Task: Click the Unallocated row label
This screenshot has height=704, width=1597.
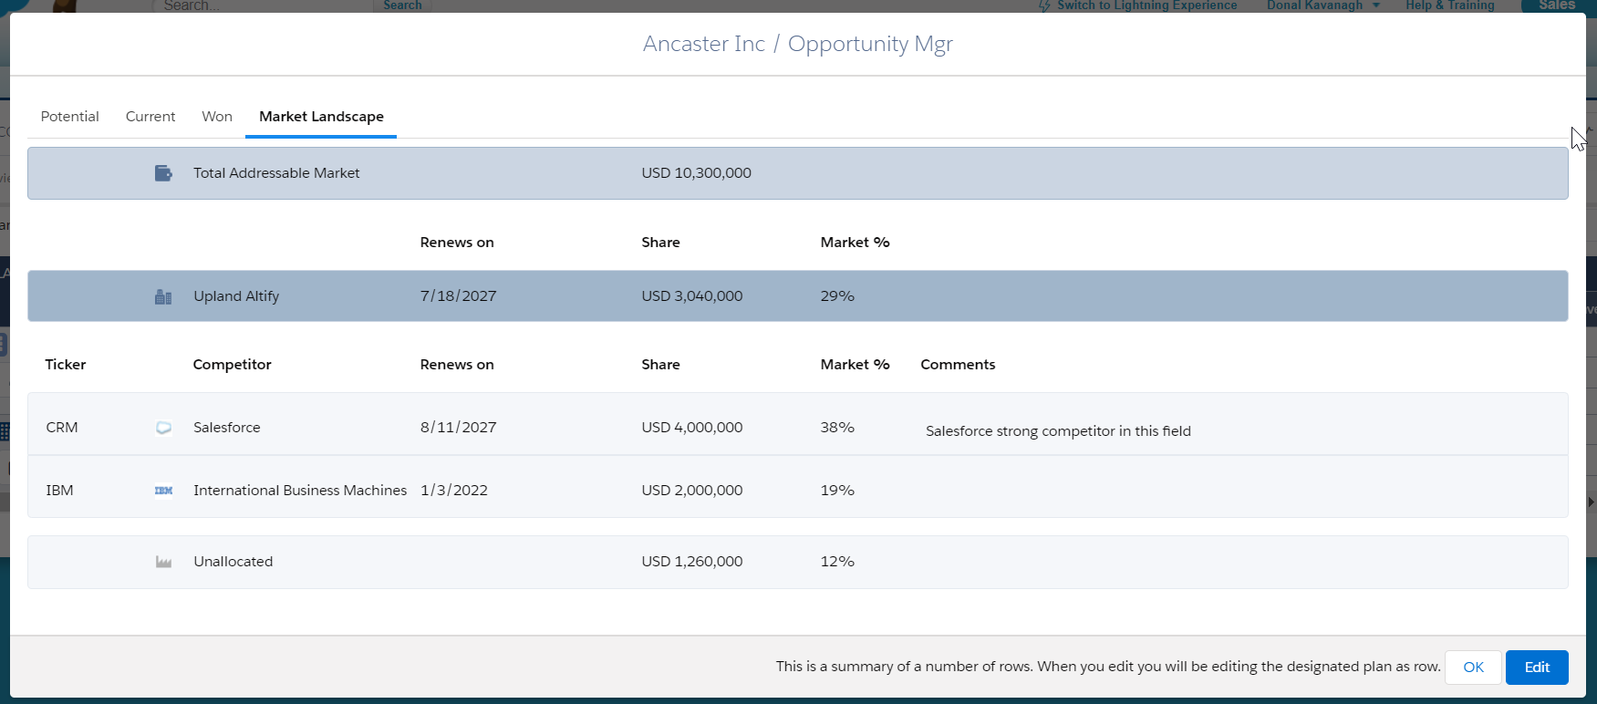Action: (233, 562)
